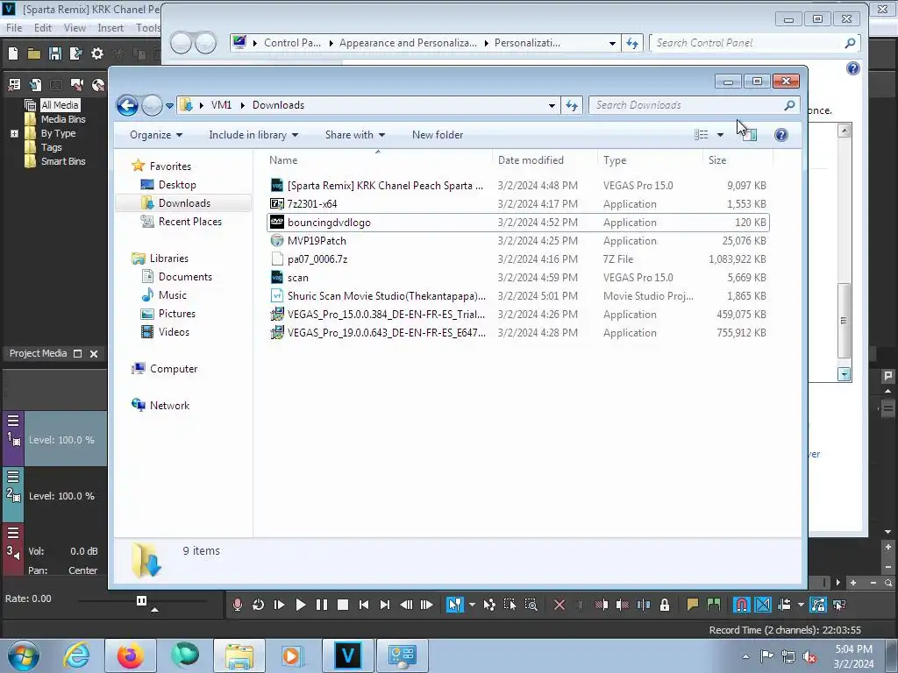Click the red Delete X icon in VEGAS
Image resolution: width=898 pixels, height=673 pixels.
(559, 605)
